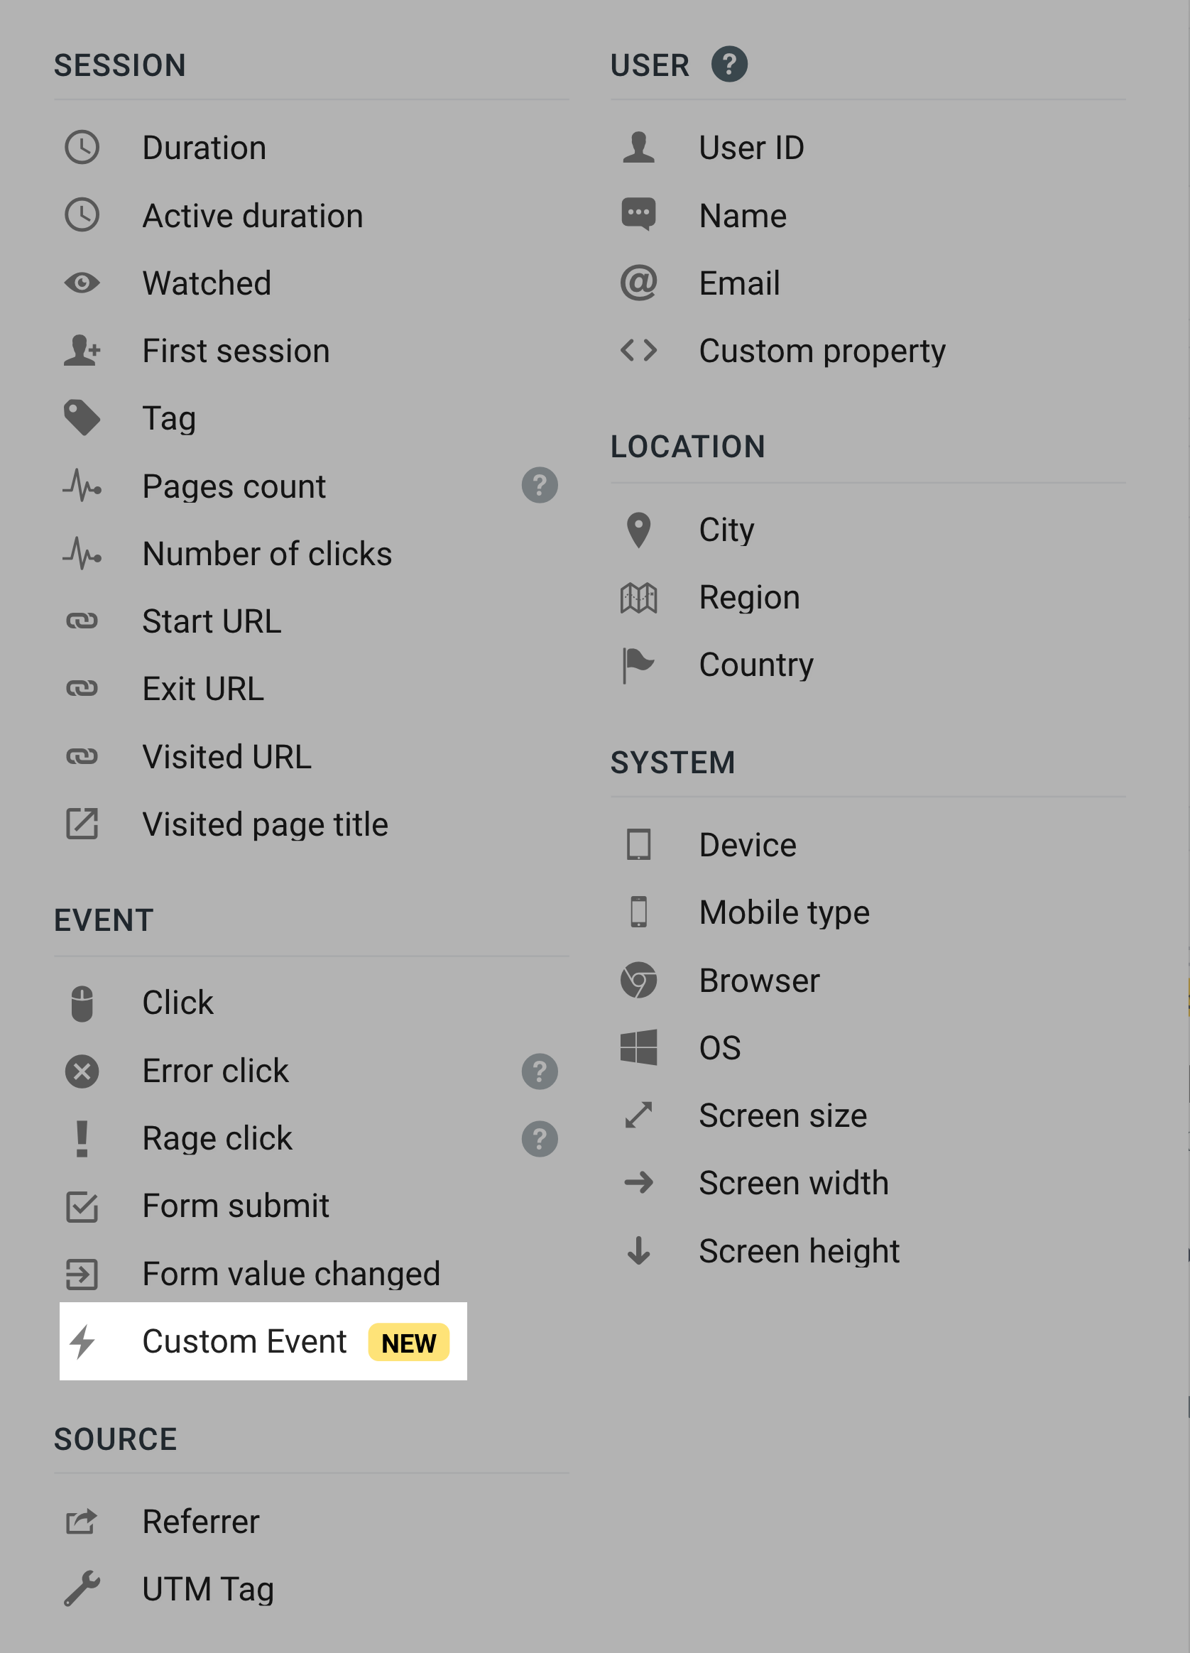
Task: Click the USER section help icon
Action: tap(730, 64)
